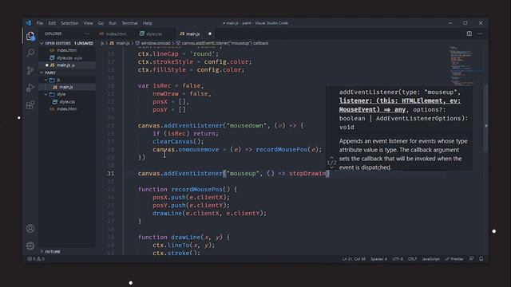The image size is (511, 287).
Task: Click the Split Editor icon
Action: [x=469, y=33]
